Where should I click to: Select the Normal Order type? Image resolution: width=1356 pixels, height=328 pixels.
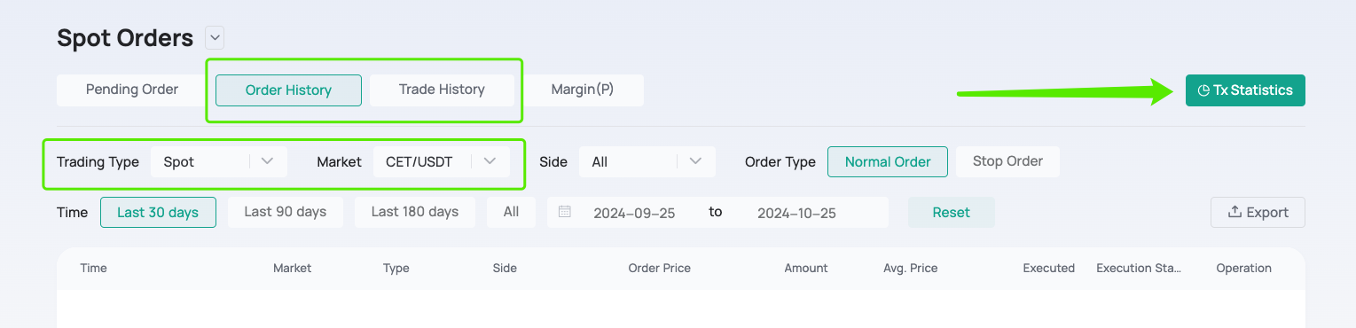888,161
